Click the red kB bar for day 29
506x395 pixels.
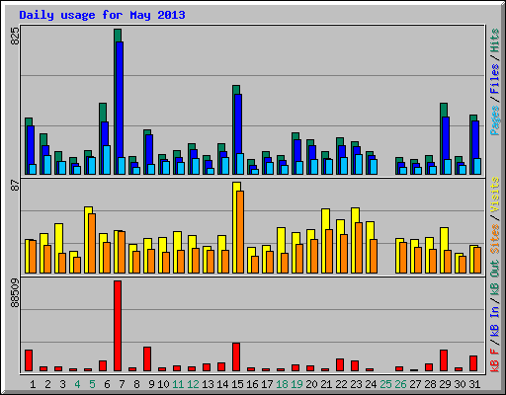tap(444, 360)
